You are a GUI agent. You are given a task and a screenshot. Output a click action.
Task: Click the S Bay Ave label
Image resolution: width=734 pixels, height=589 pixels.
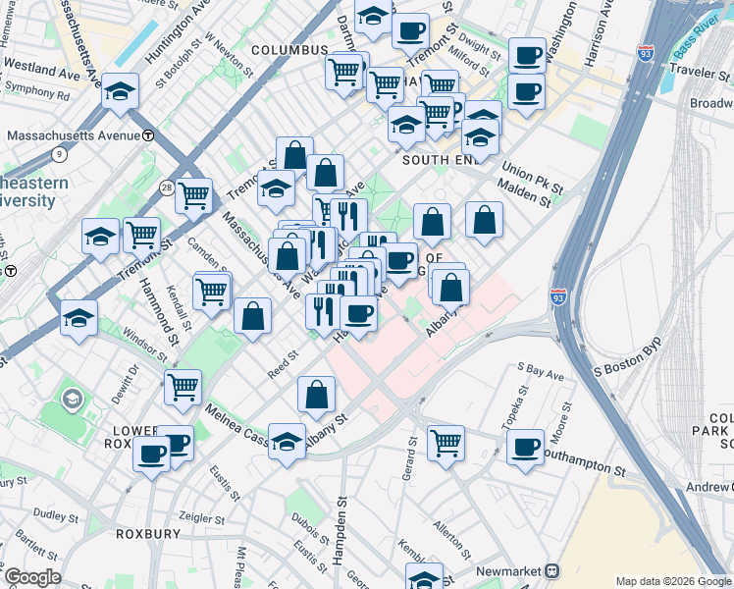pos(541,372)
